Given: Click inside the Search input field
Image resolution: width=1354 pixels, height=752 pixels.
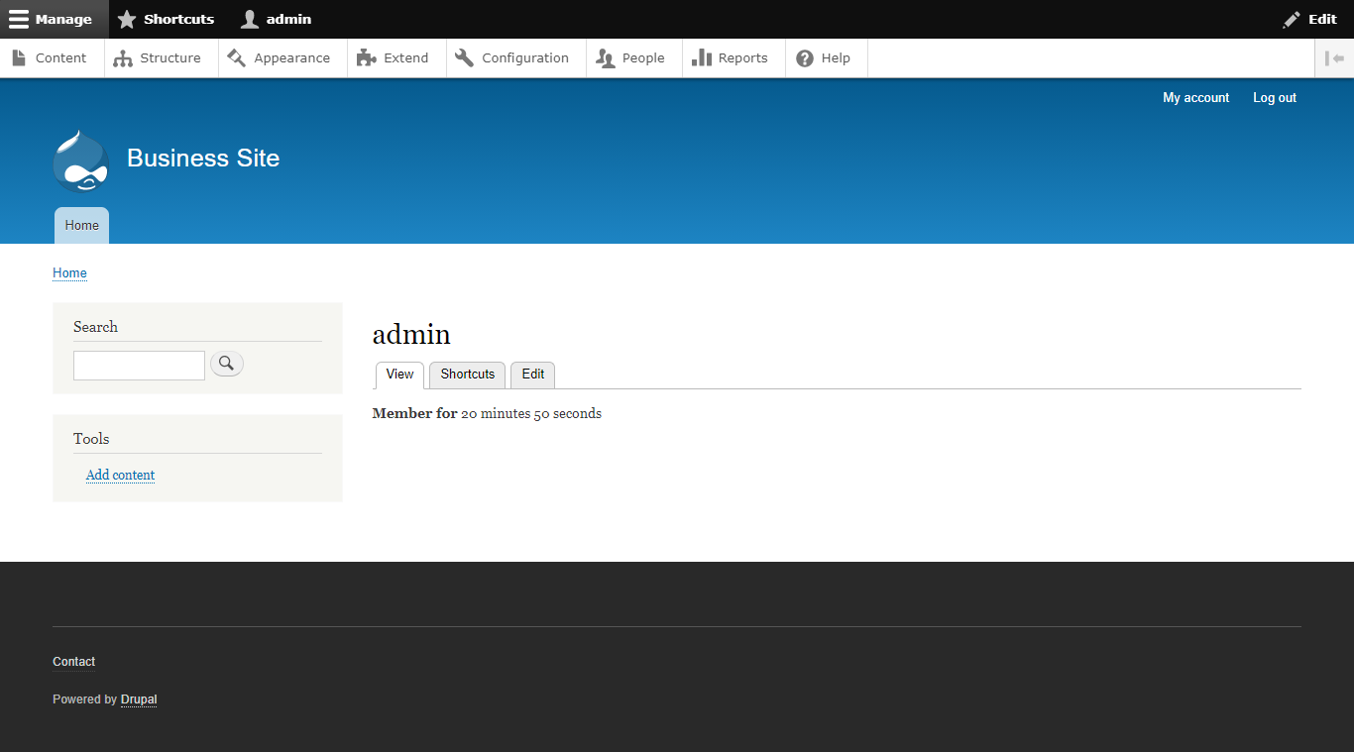Looking at the screenshot, I should [x=139, y=365].
